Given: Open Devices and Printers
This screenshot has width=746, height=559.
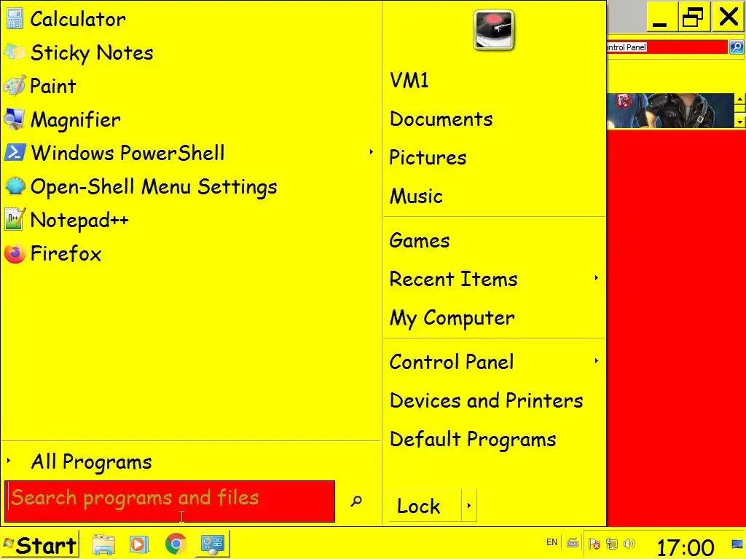Looking at the screenshot, I should [494, 401].
